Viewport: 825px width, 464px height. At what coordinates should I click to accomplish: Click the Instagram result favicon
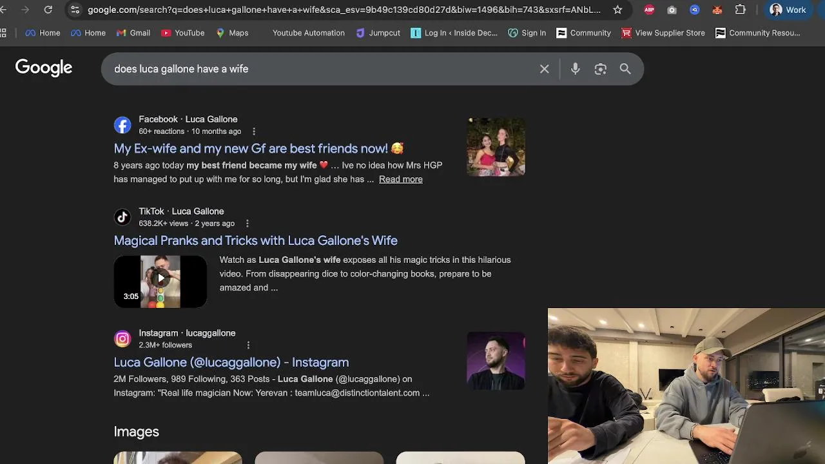(122, 339)
